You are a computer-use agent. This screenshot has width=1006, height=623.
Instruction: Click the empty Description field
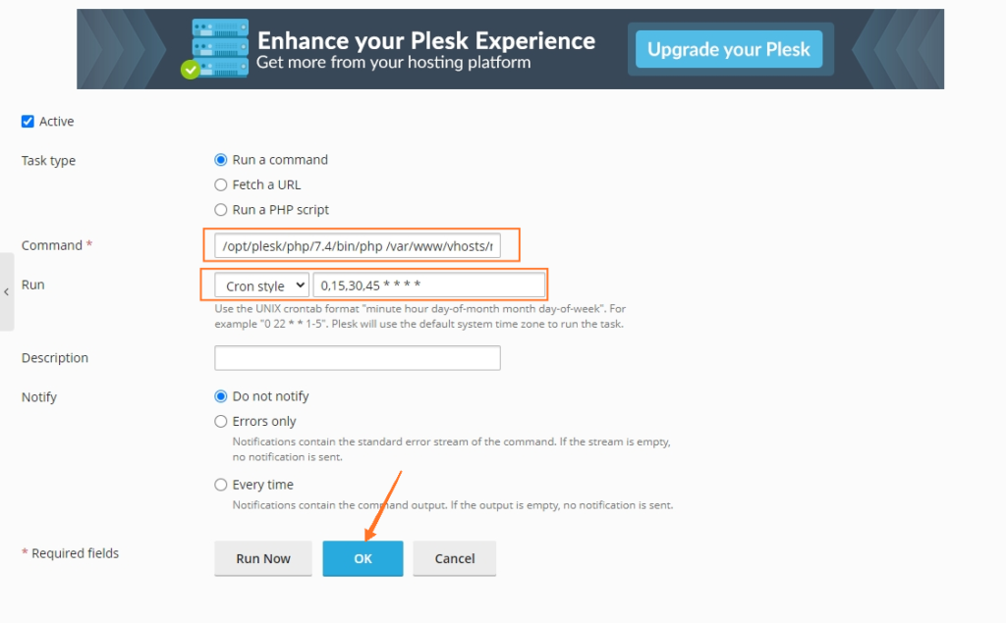tap(358, 358)
